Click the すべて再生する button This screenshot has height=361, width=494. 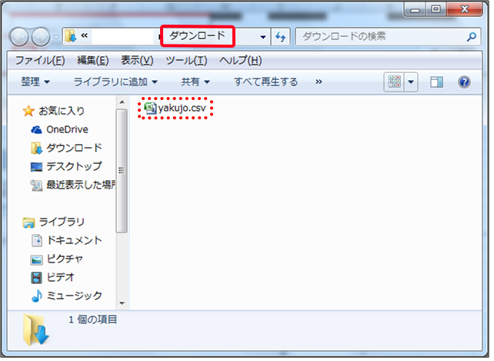click(x=265, y=82)
